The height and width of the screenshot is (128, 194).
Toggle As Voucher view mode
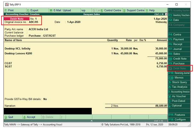coord(179,96)
